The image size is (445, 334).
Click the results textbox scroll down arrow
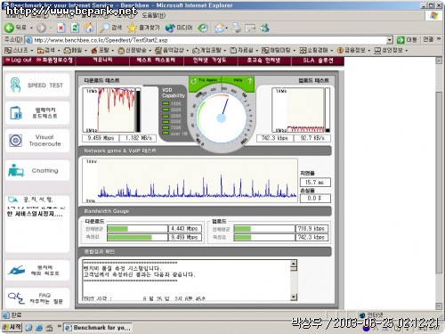click(x=294, y=297)
